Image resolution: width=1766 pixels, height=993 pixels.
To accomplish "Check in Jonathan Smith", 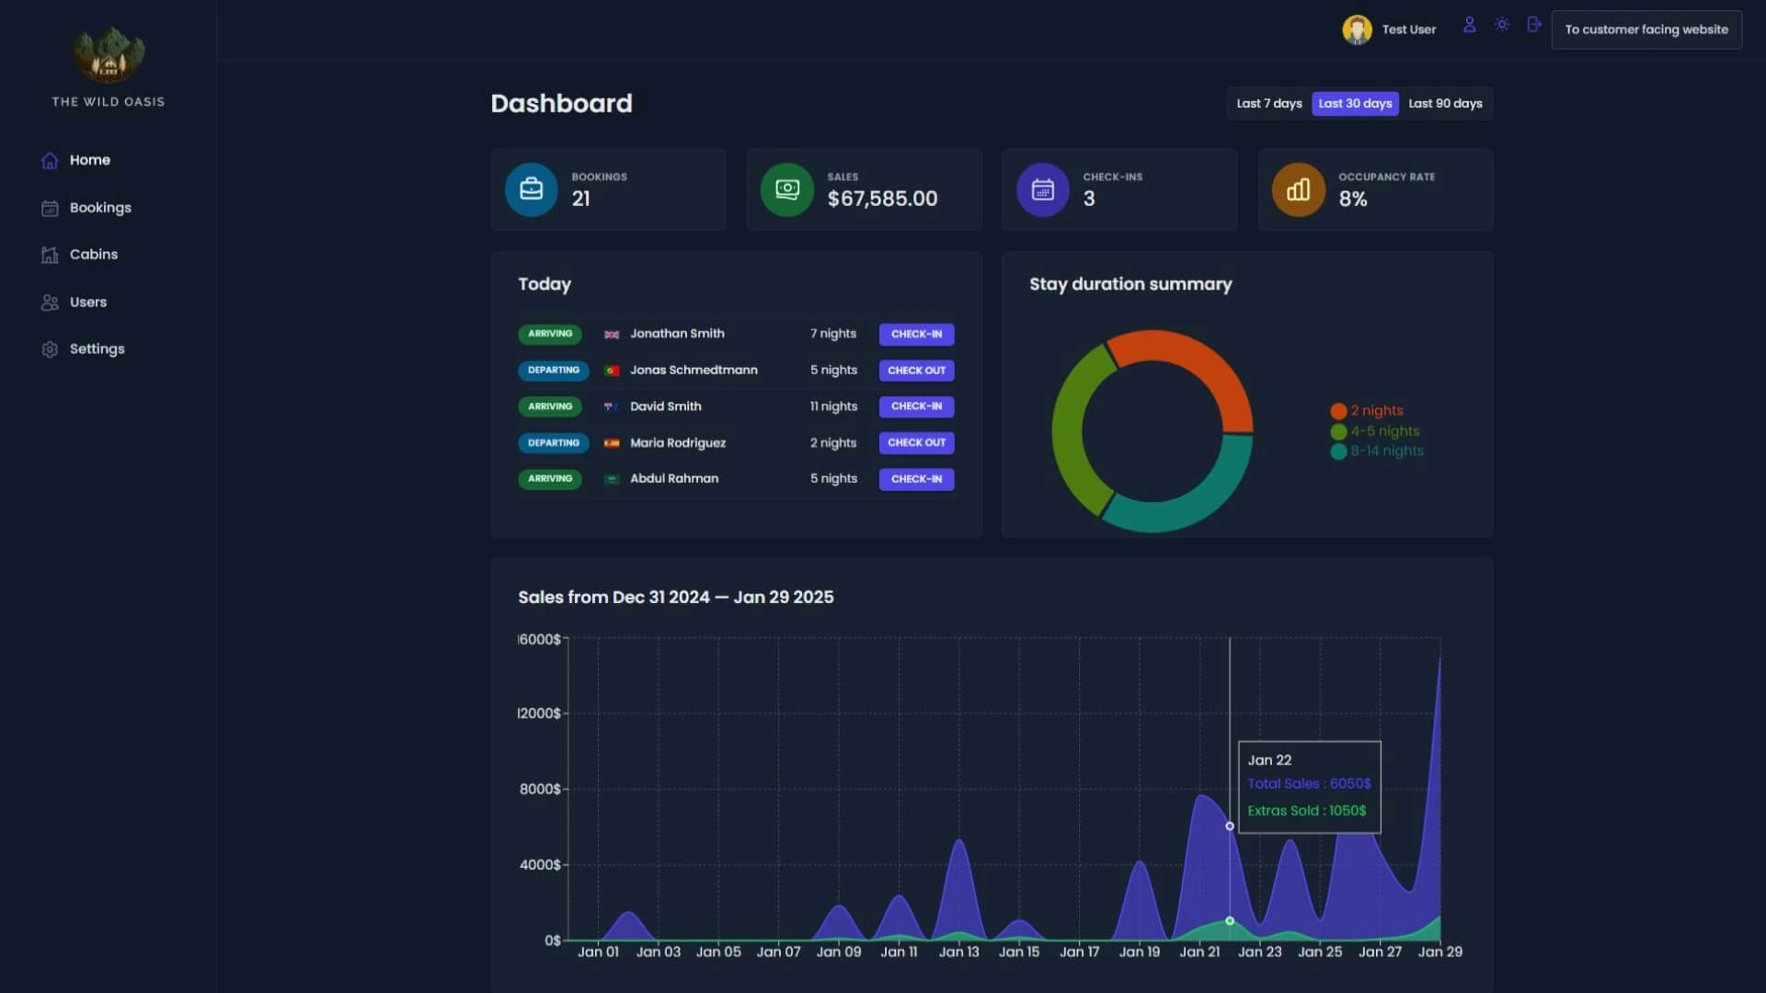I will pos(916,334).
